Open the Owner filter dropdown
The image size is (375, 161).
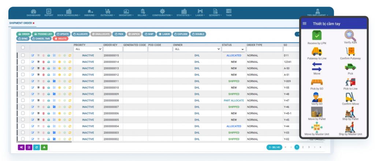point(197,49)
